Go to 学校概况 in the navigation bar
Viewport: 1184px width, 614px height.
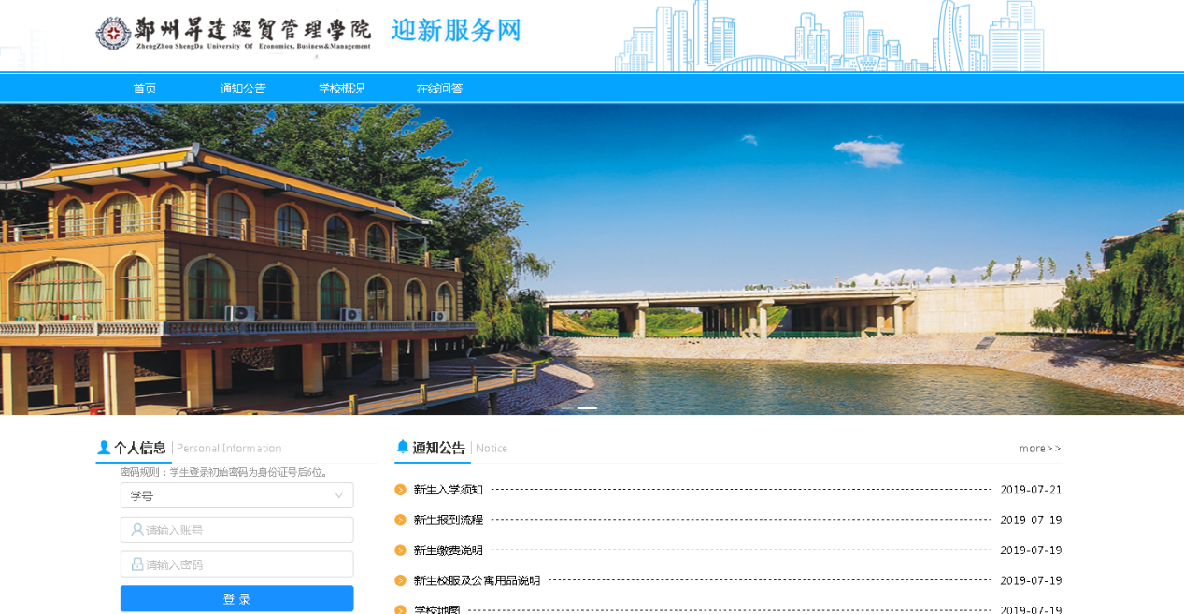tap(341, 89)
